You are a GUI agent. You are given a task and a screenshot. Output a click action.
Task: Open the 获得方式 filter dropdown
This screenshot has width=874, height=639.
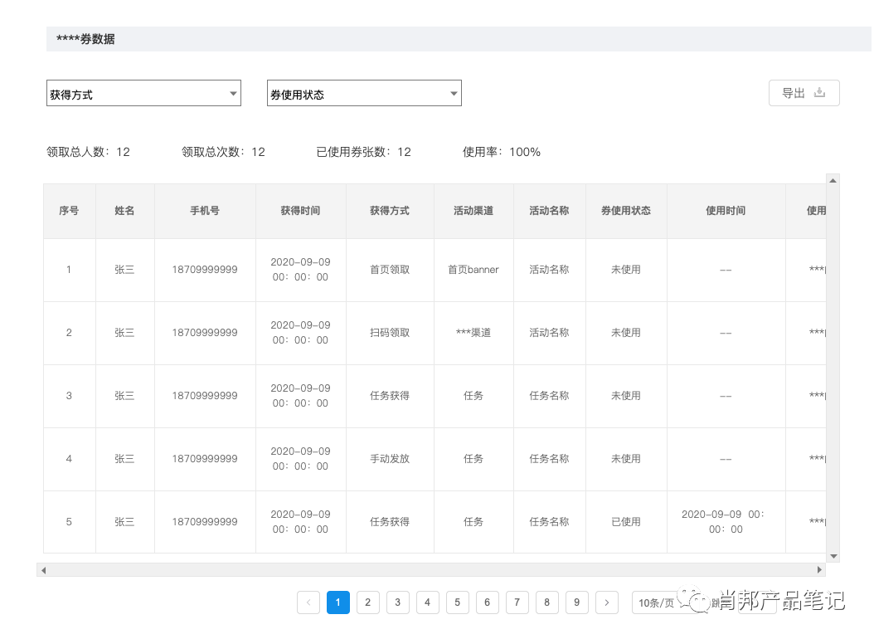[x=143, y=94]
